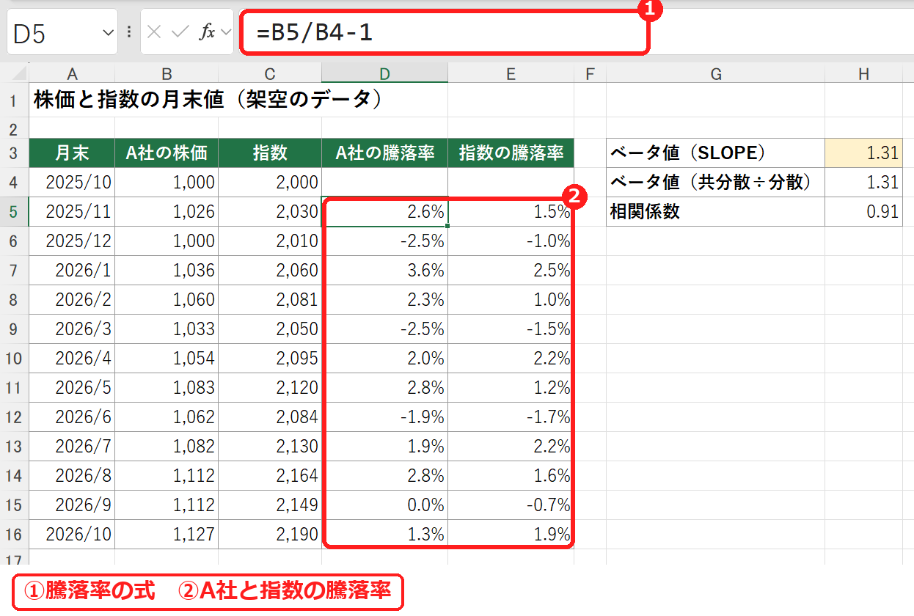
Task: Click A社 return cell -1.9%
Action: (384, 417)
